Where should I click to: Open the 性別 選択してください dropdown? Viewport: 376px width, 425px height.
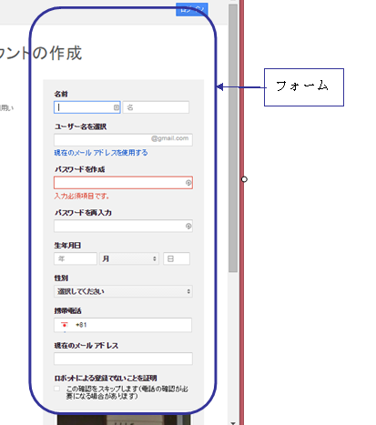123,291
